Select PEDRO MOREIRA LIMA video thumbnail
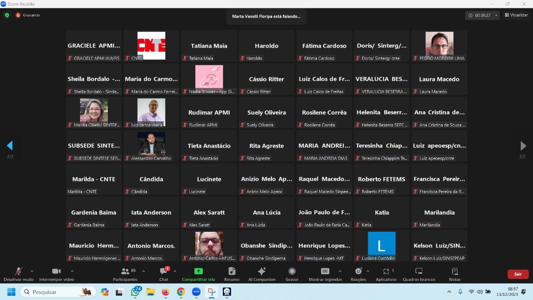The height and width of the screenshot is (300, 533). (439, 45)
